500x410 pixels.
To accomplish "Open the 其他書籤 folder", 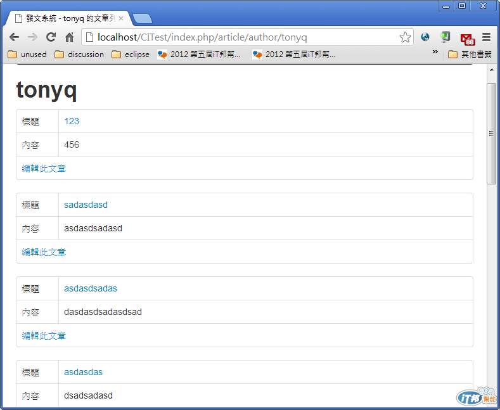I will click(x=470, y=54).
